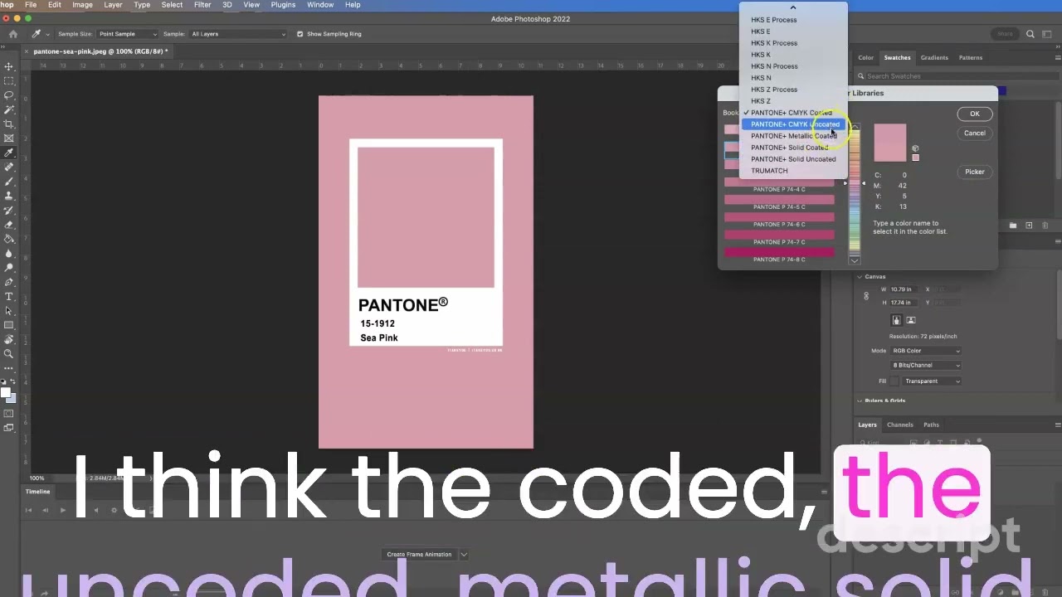Open the Sample Size dropdown

point(128,34)
